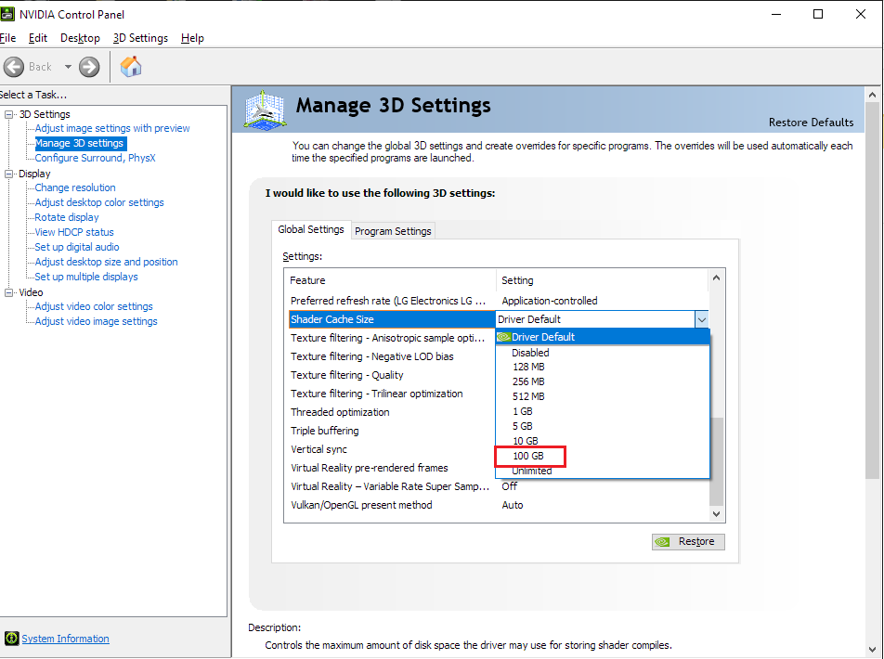Select Triple buffering row
The width and height of the screenshot is (884, 659).
tap(392, 432)
